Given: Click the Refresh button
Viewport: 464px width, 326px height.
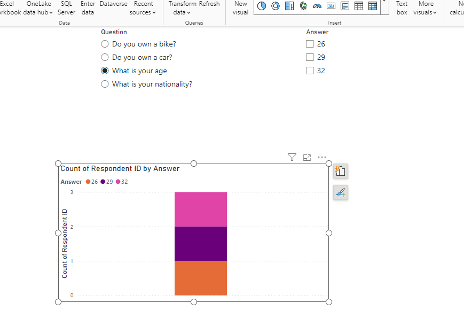Looking at the screenshot, I should (x=209, y=4).
